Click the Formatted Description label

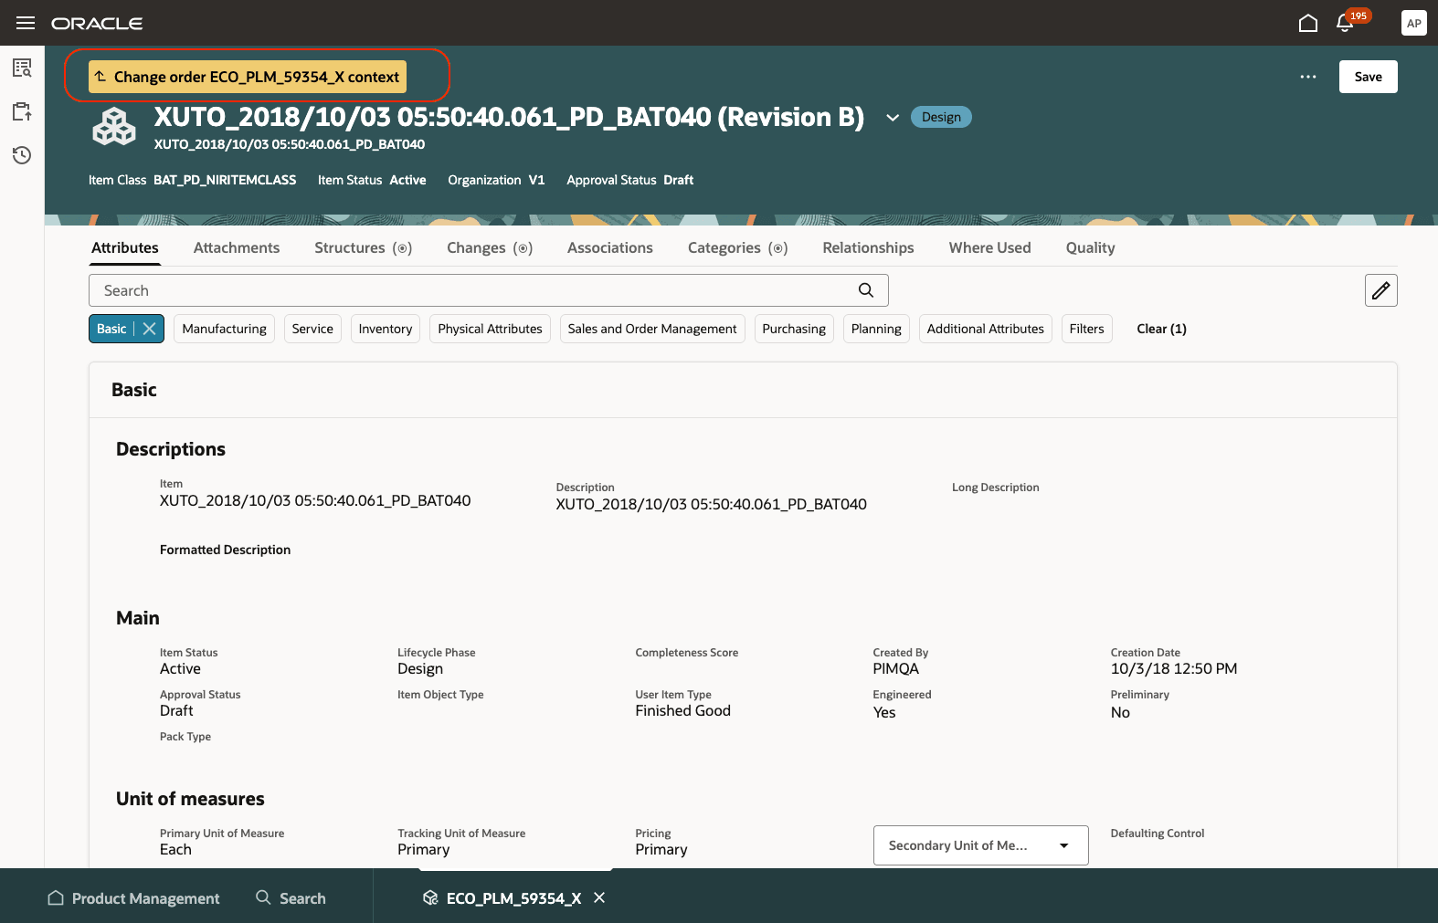tap(225, 550)
